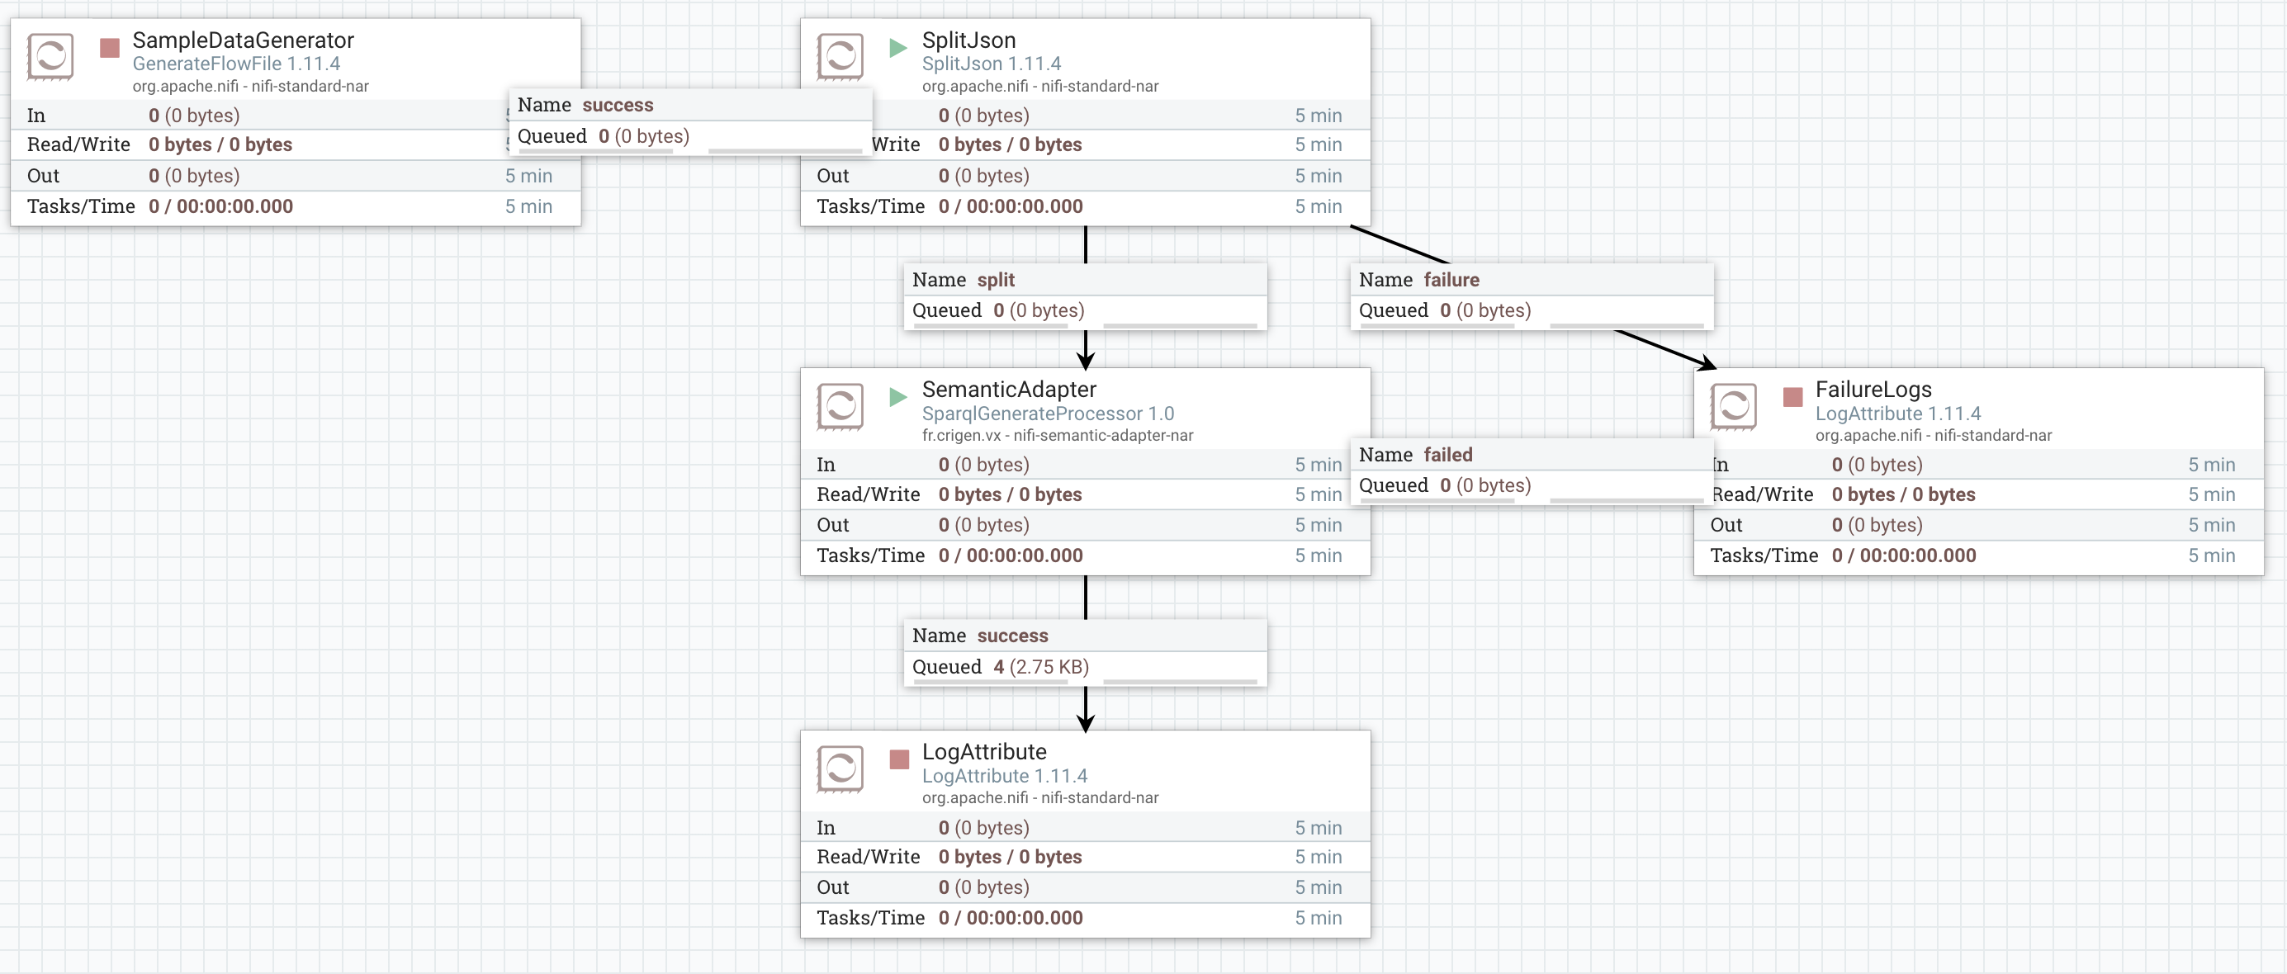
Task: Select the SplitJson processor title
Action: pyautogui.click(x=968, y=40)
